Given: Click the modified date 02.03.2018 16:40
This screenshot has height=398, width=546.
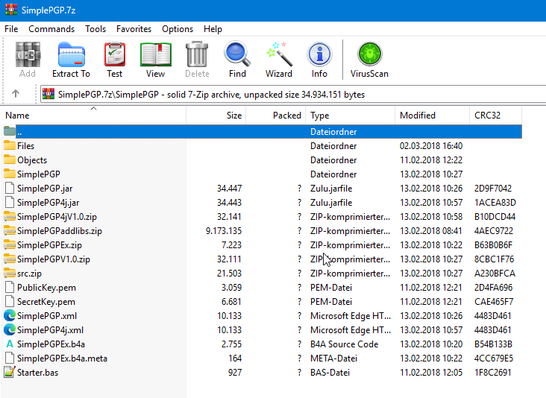Looking at the screenshot, I should tap(431, 146).
